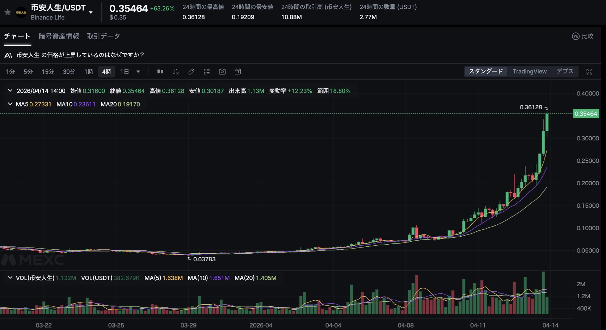The height and width of the screenshot is (330, 606).
Task: Click the 24時間の数量 value 2.77M
Action: coord(368,17)
